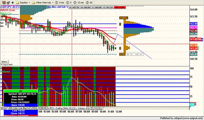Click the Menu button on price chart
Image resolution: width=204 pixels, height=120 pixels.
pos(5,62)
